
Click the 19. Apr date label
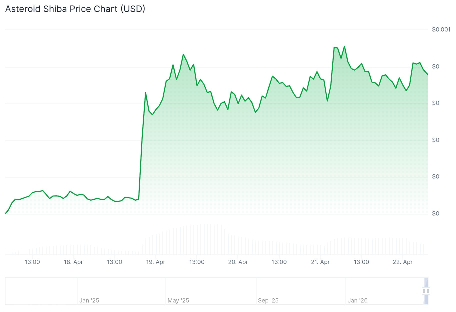pos(155,262)
